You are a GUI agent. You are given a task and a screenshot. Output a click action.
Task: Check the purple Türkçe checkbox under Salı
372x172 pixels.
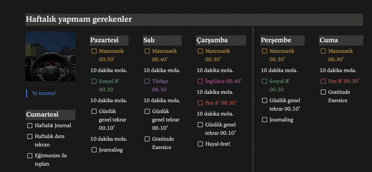[x=147, y=82]
